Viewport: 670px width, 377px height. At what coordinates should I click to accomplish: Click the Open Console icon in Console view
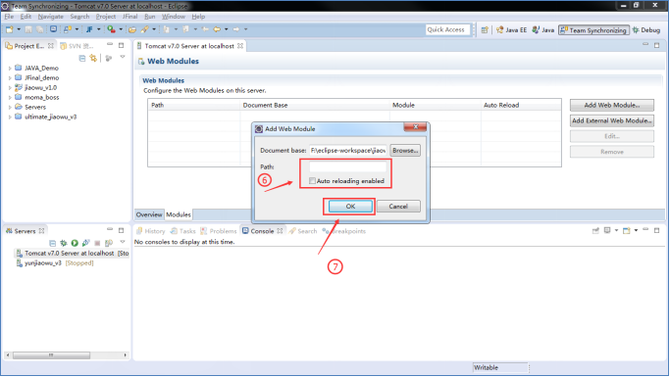pyautogui.click(x=627, y=231)
